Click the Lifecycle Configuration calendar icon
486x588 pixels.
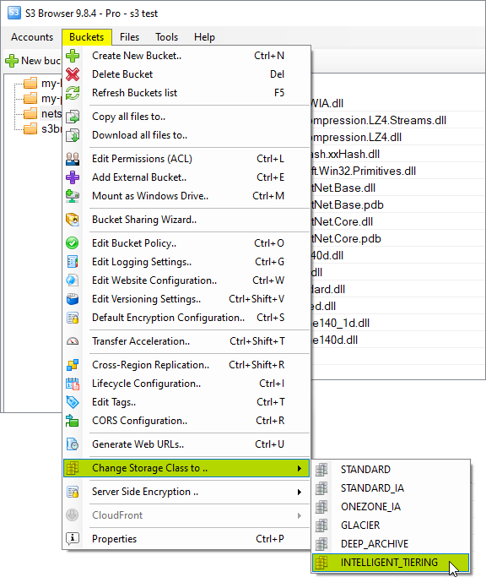click(x=73, y=384)
